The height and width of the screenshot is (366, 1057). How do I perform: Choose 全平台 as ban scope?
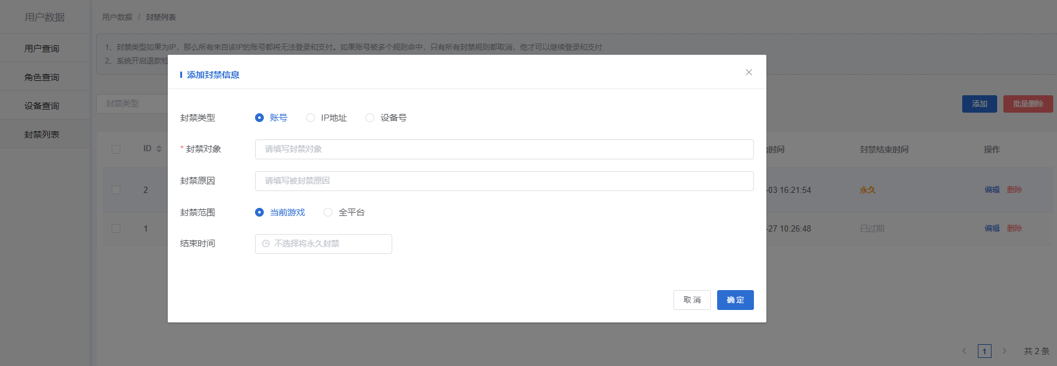[328, 212]
